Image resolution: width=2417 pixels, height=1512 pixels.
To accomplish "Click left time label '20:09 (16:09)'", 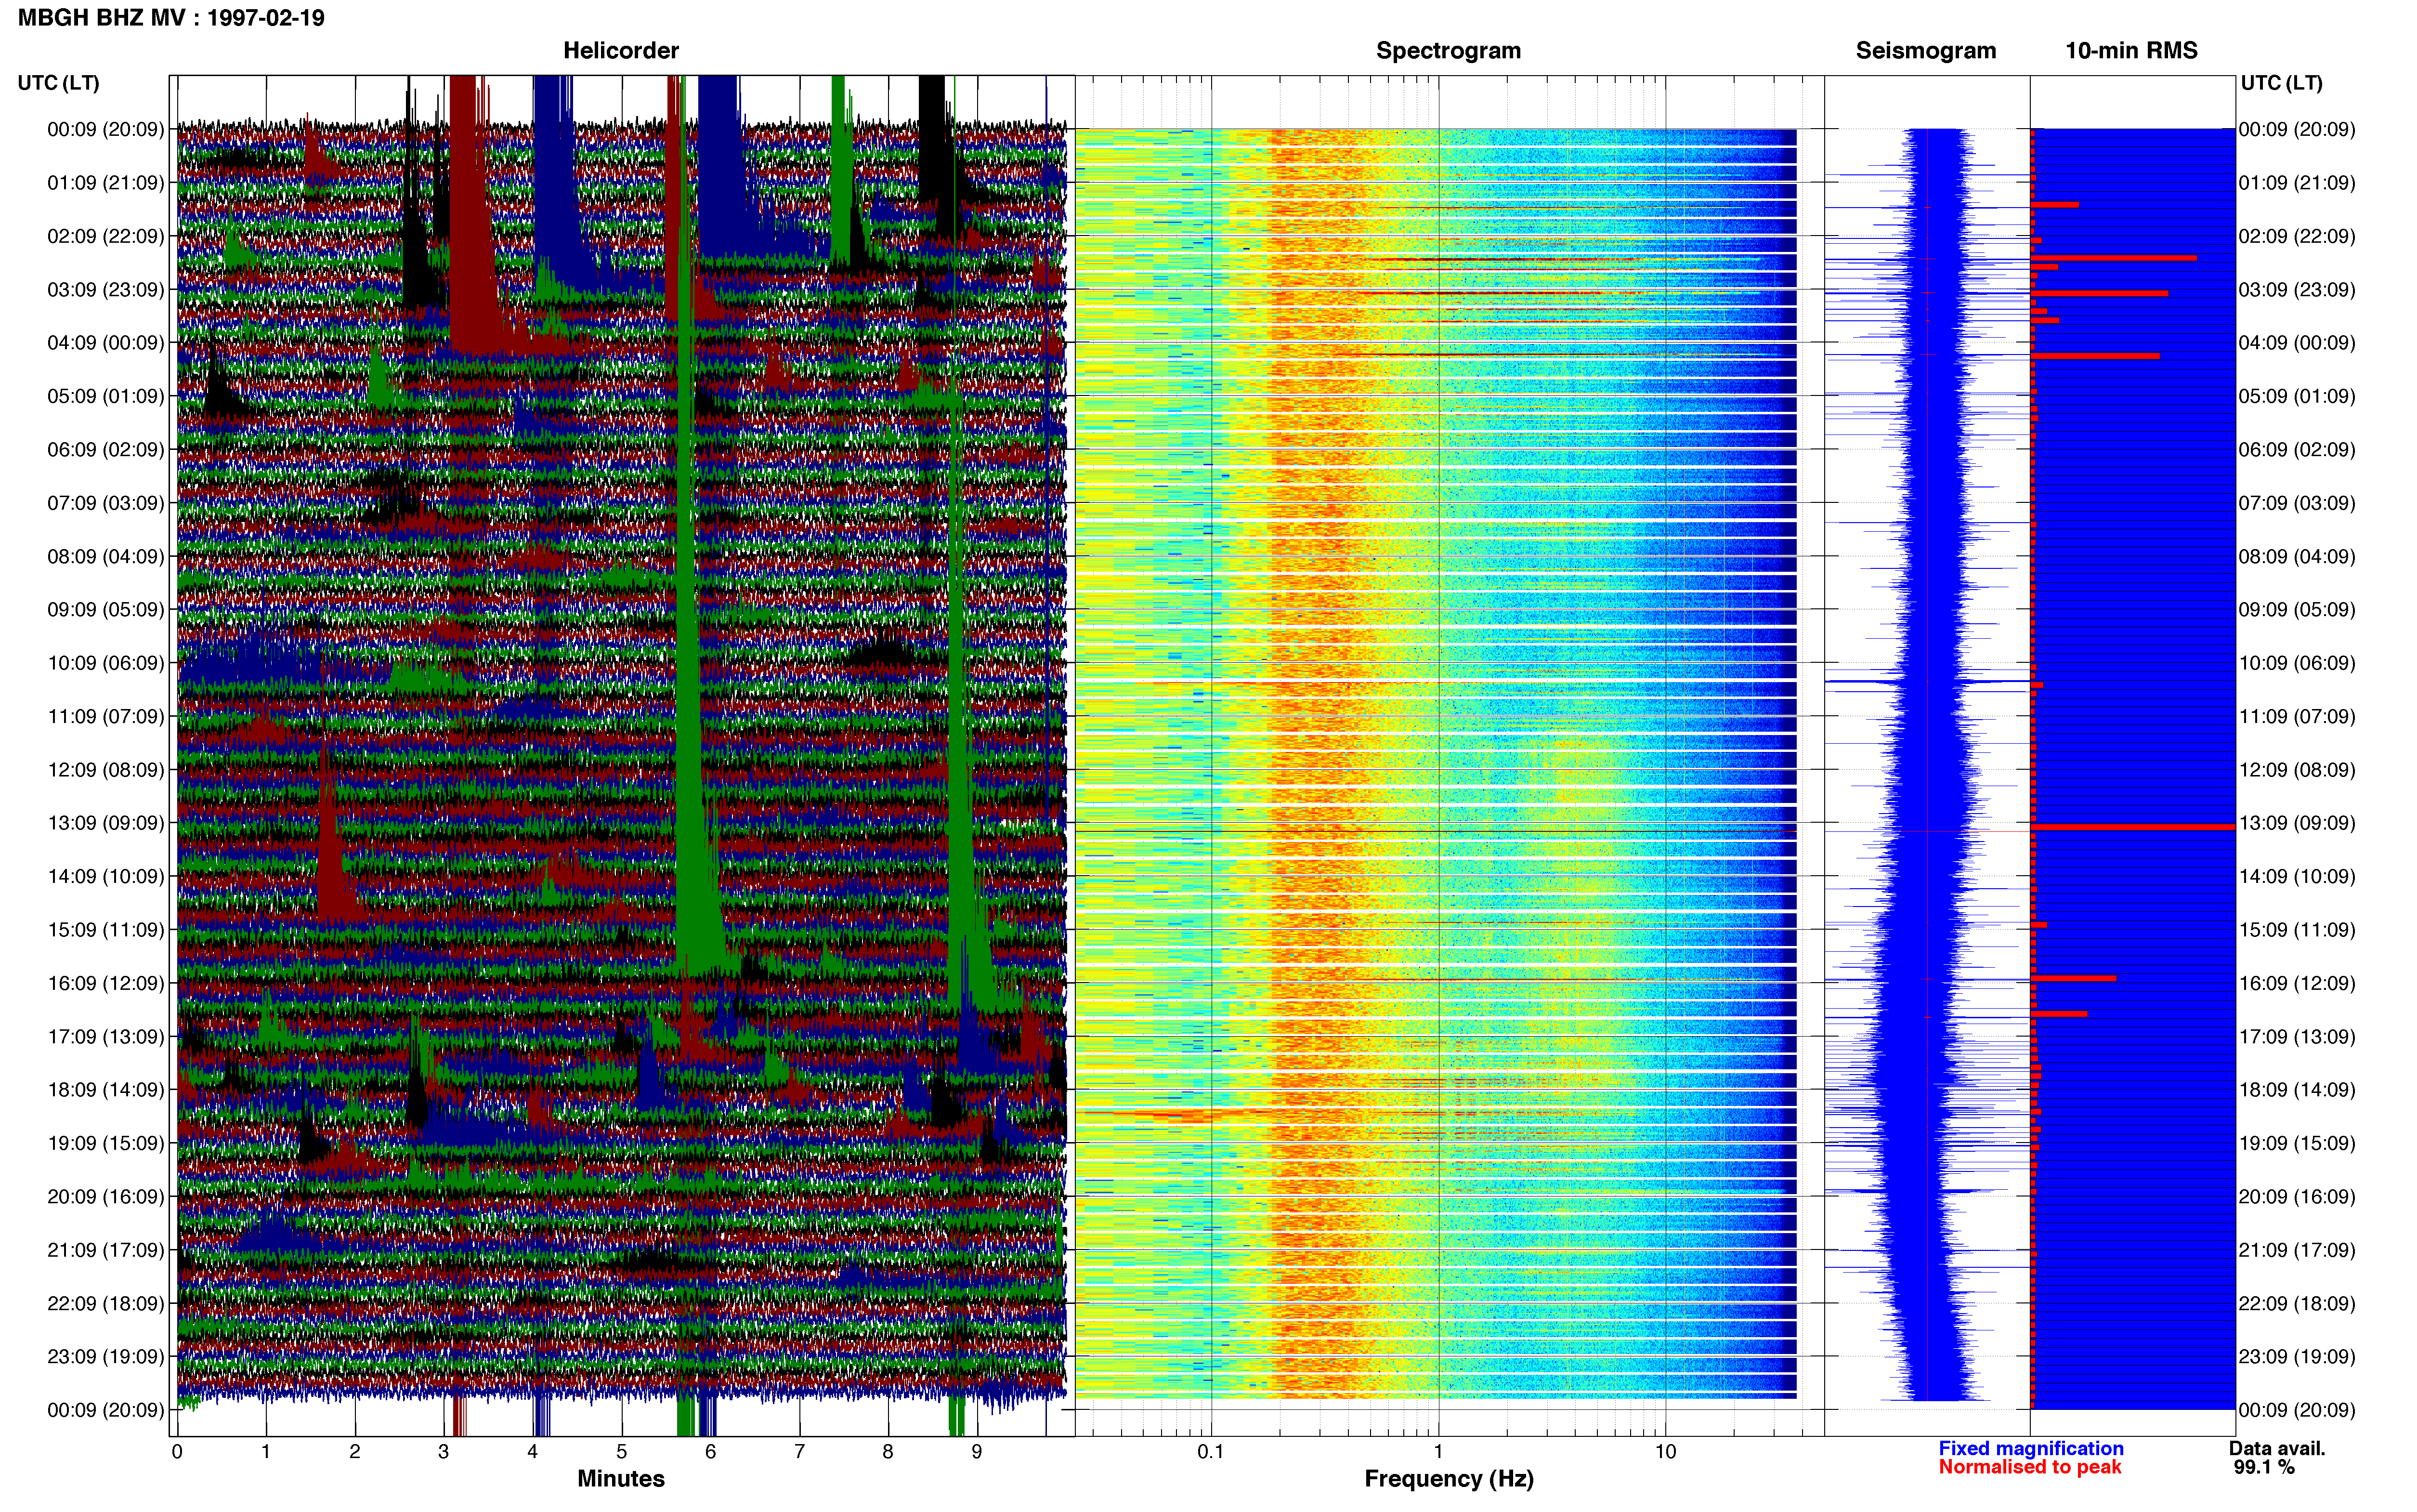I will pyautogui.click(x=106, y=1197).
